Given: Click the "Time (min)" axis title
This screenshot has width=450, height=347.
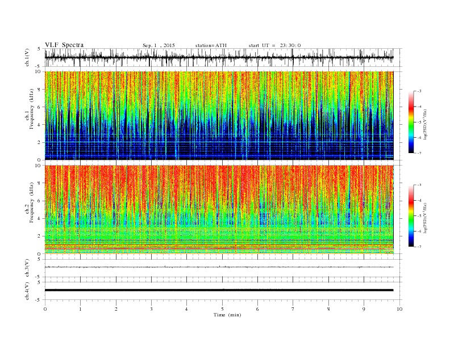Looking at the screenshot, I should click(227, 315).
